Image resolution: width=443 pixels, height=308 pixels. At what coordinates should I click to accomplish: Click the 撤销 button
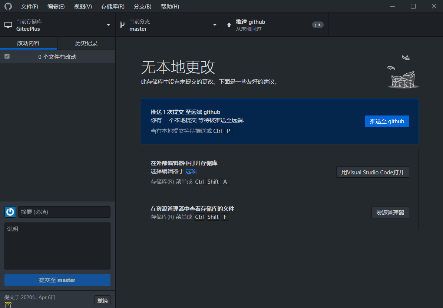[x=103, y=300]
